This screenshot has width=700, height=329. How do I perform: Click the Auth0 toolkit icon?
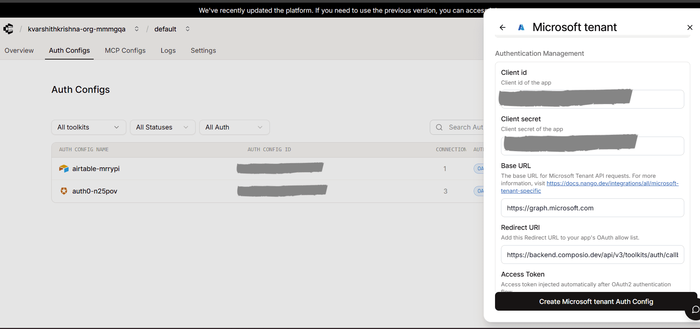[x=64, y=191]
